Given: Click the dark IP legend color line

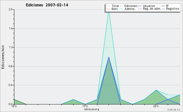Looking at the screenshot, I should tap(163, 6).
